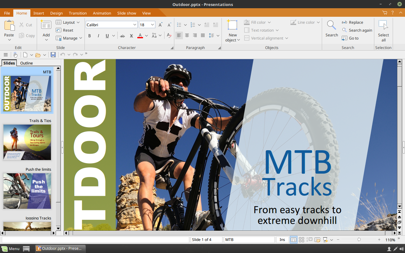Click the Paste clipboard icon
The width and height of the screenshot is (405, 253).
[9, 26]
